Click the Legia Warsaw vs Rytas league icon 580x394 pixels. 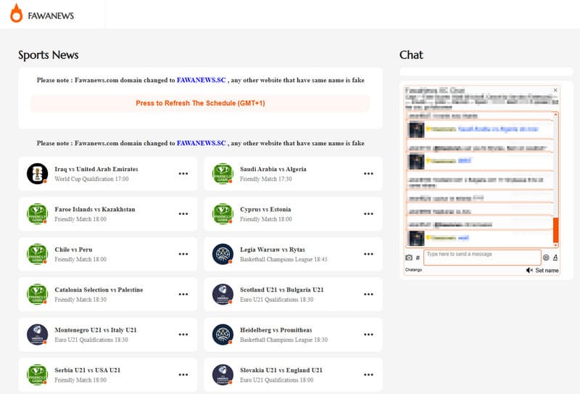coord(223,254)
